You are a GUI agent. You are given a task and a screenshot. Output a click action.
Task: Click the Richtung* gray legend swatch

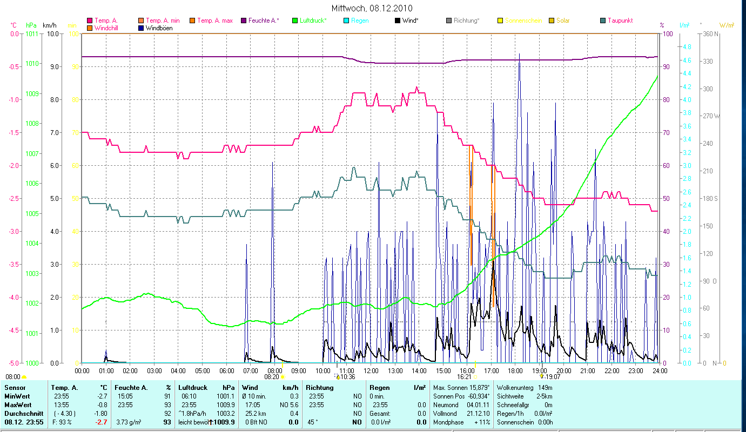pyautogui.click(x=449, y=21)
